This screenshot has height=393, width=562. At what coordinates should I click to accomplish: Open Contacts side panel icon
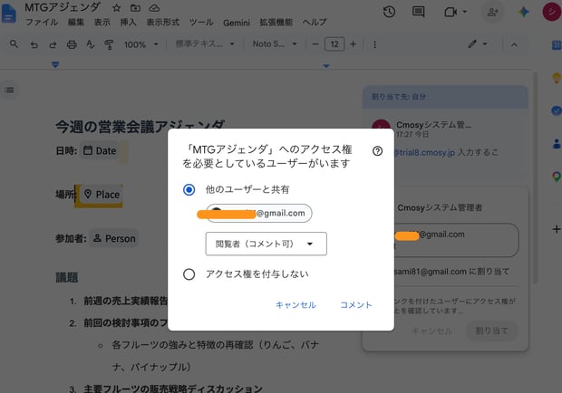coord(557,144)
